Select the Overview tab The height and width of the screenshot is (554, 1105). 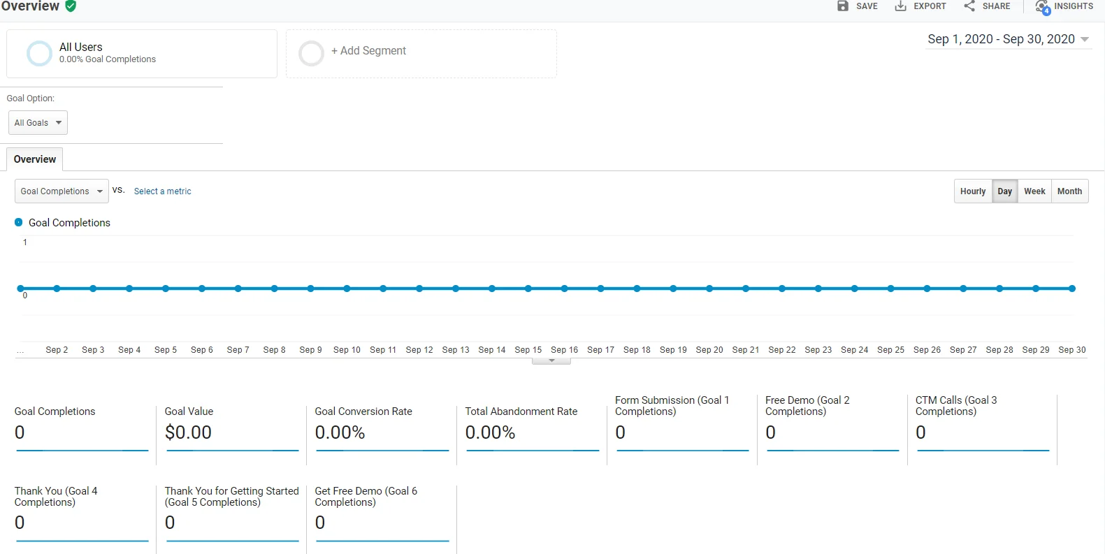tap(35, 159)
